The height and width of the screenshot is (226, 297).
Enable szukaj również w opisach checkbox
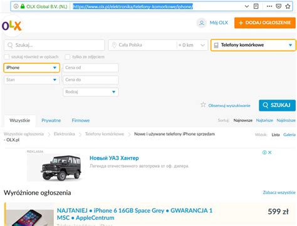(7, 57)
